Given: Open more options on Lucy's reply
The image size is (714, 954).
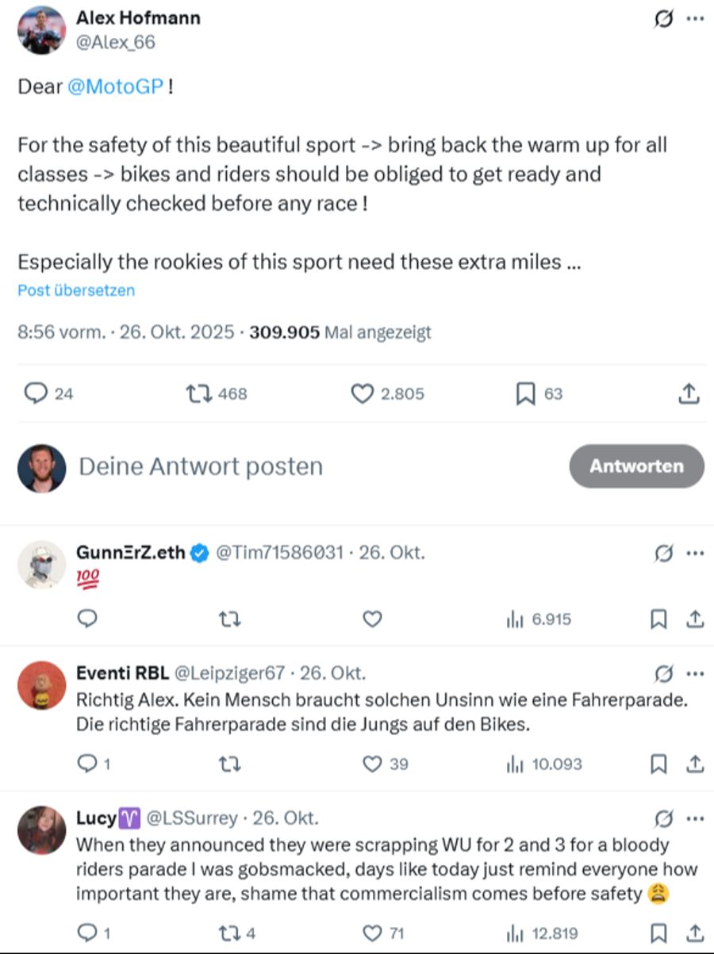Looking at the screenshot, I should pyautogui.click(x=694, y=818).
